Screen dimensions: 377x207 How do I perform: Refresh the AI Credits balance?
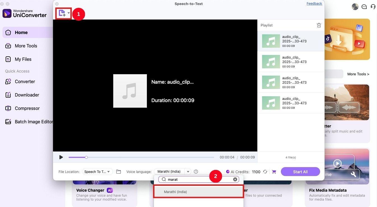[x=265, y=172]
